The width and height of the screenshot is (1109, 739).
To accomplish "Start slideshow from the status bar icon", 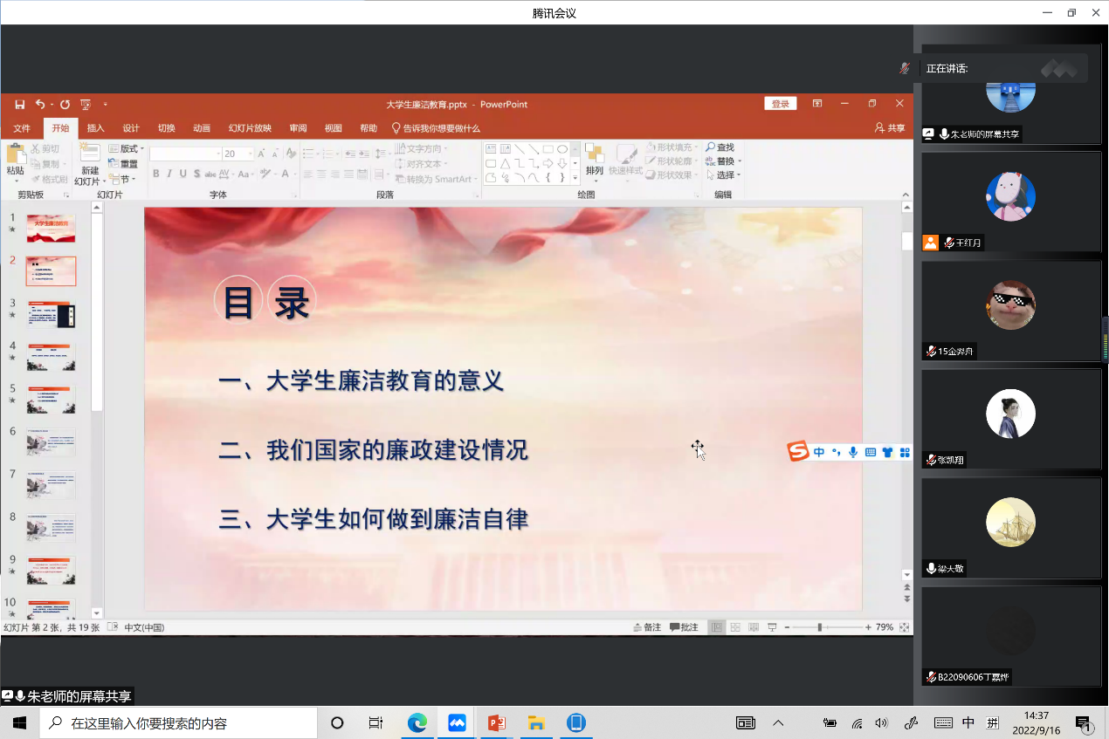I will [772, 627].
